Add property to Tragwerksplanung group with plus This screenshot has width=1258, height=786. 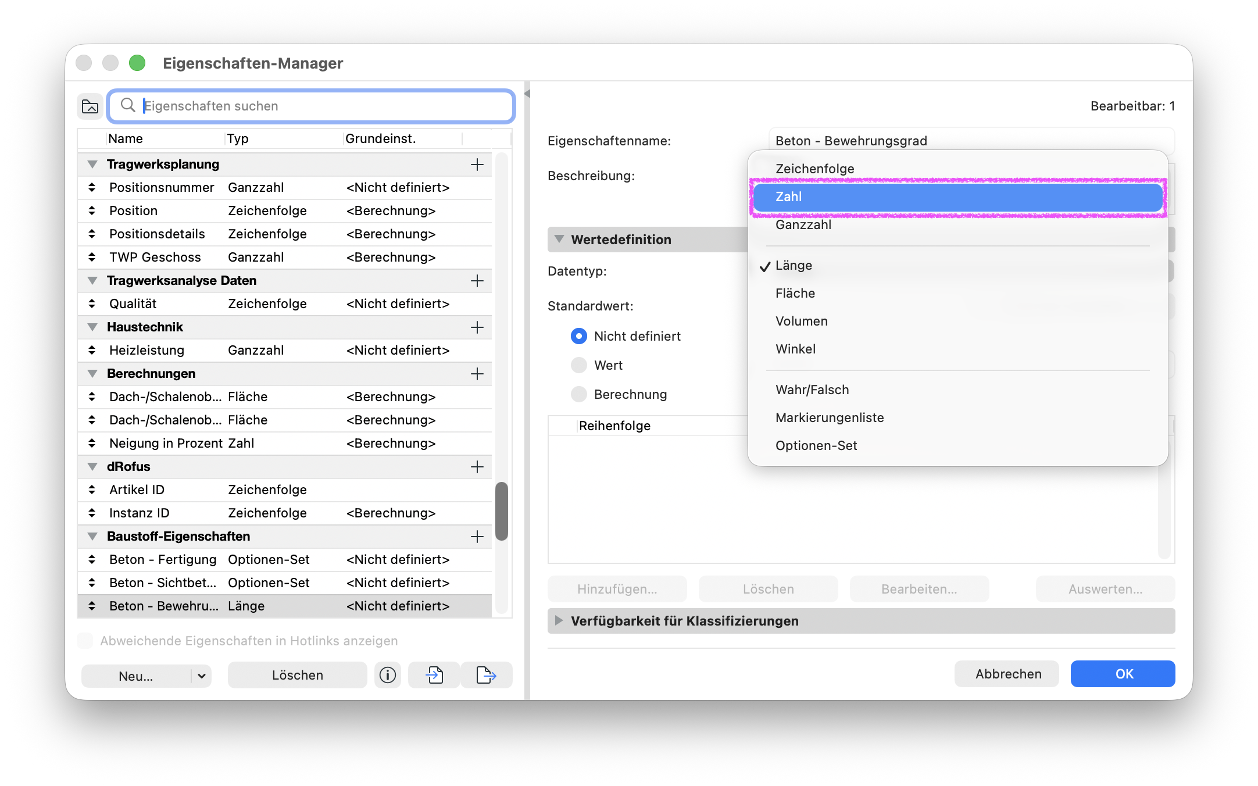click(477, 165)
